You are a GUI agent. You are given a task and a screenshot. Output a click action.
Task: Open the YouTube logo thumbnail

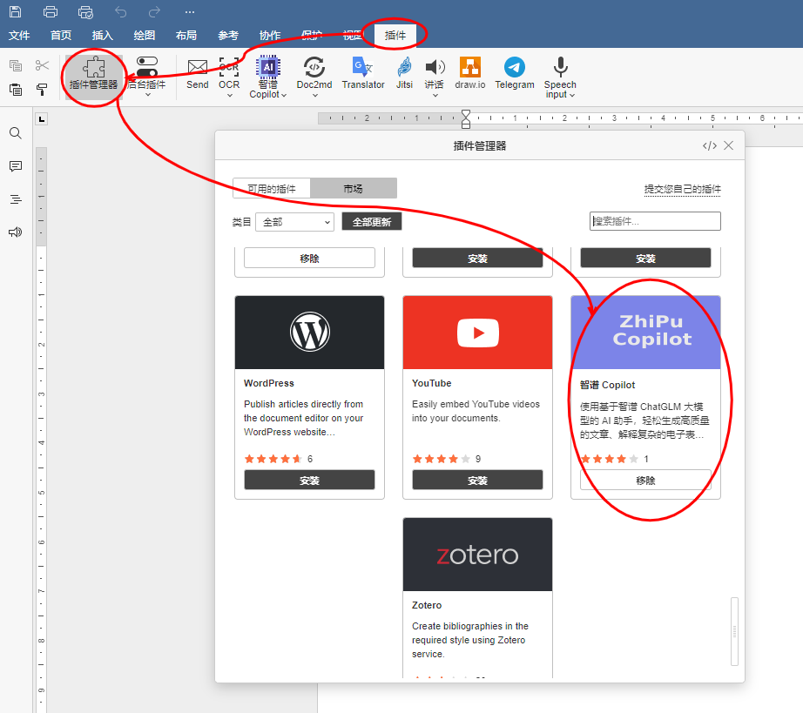(x=477, y=333)
